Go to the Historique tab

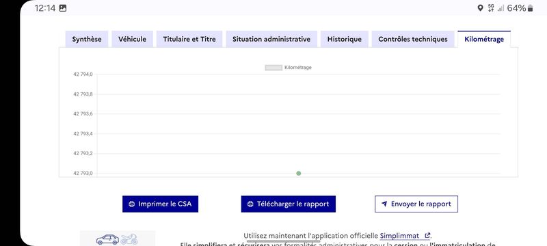[345, 39]
